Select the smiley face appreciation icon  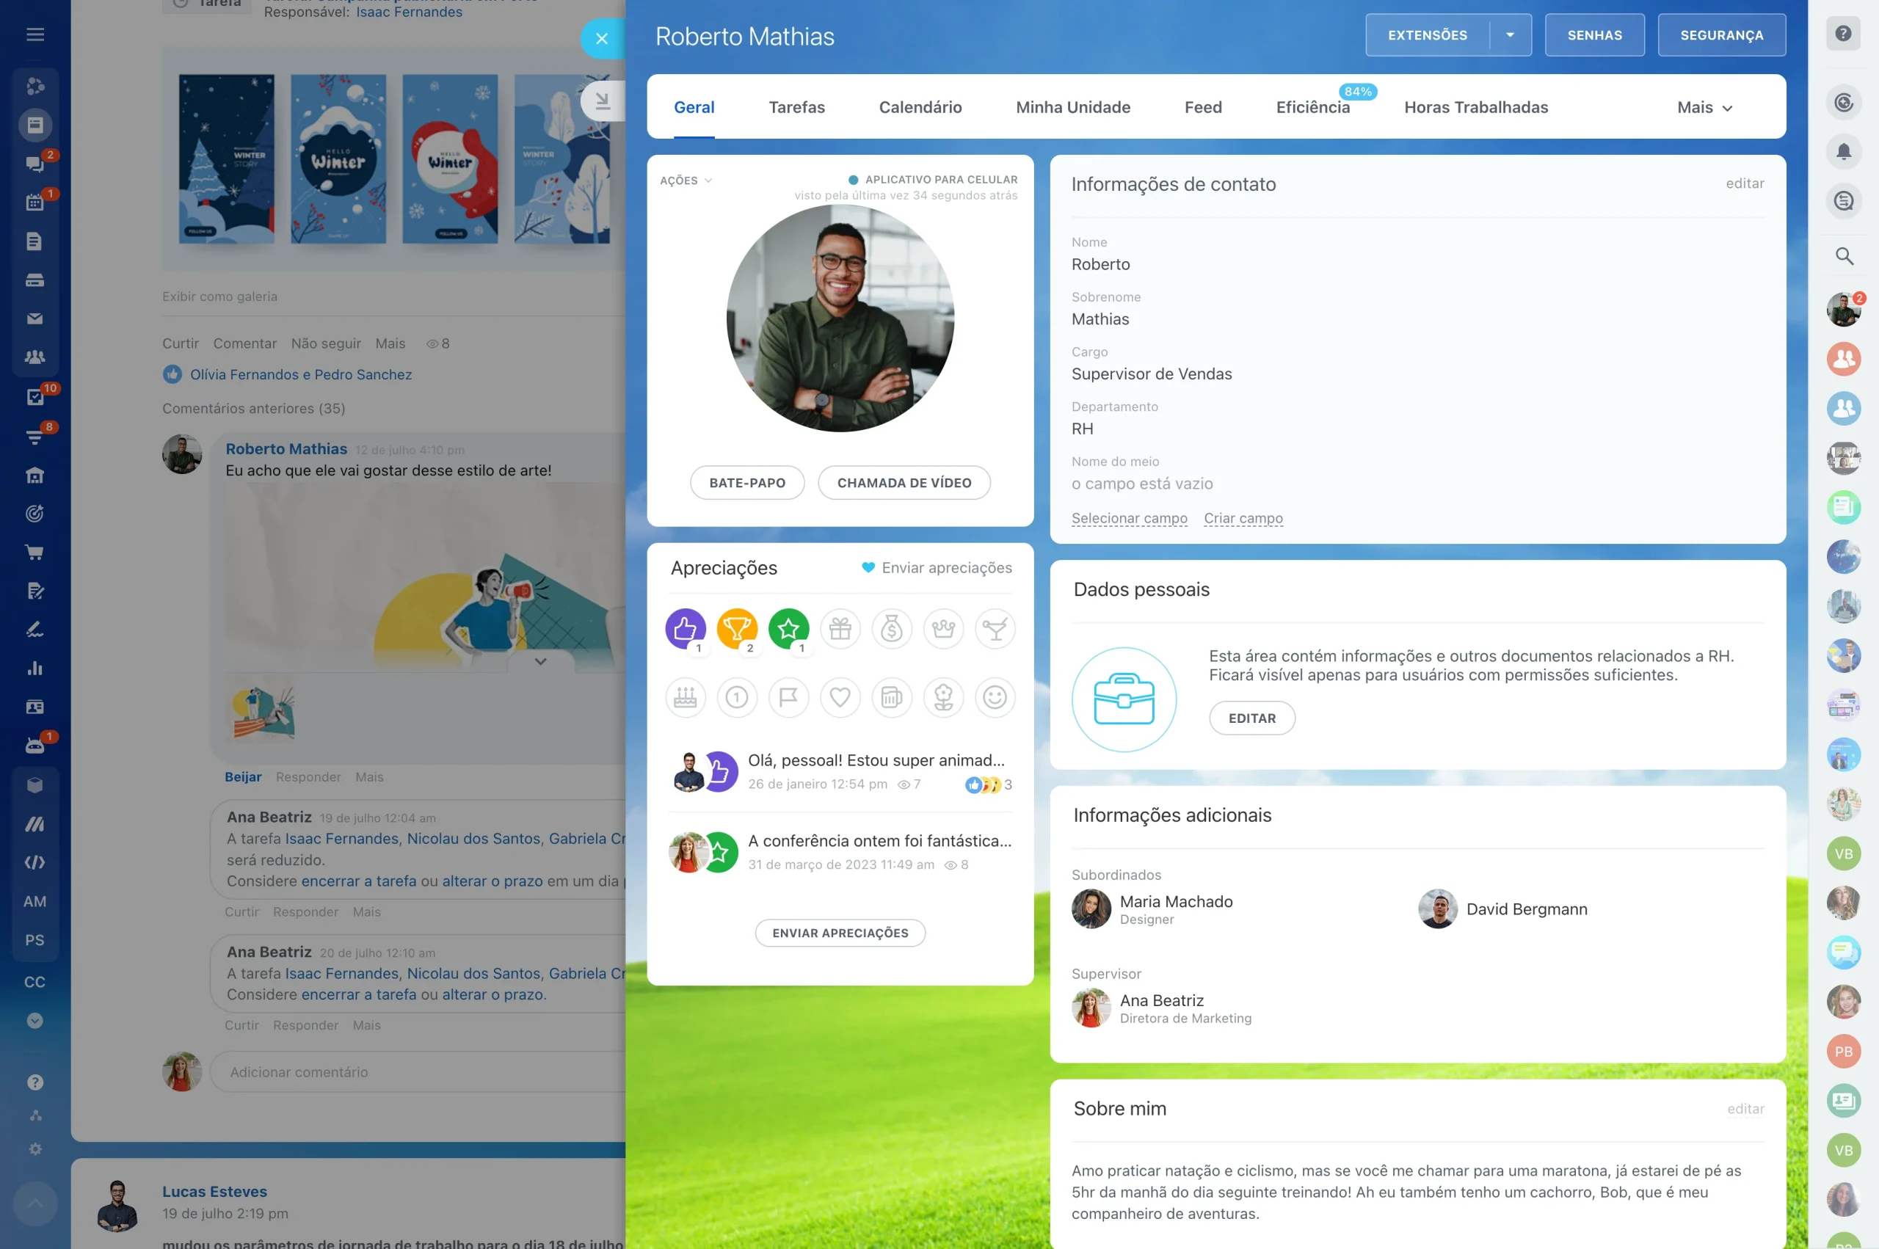tap(996, 698)
